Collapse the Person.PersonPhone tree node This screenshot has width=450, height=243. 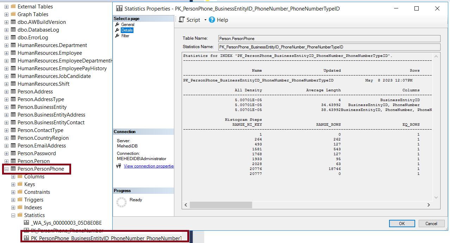pyautogui.click(x=6, y=169)
